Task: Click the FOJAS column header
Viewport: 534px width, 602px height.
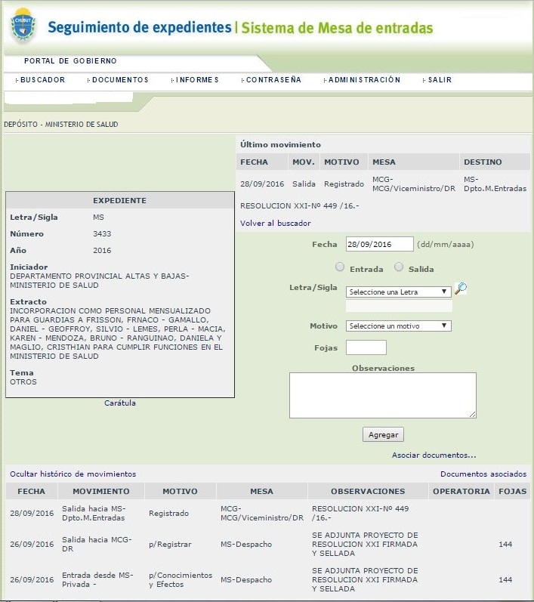Action: tap(512, 491)
